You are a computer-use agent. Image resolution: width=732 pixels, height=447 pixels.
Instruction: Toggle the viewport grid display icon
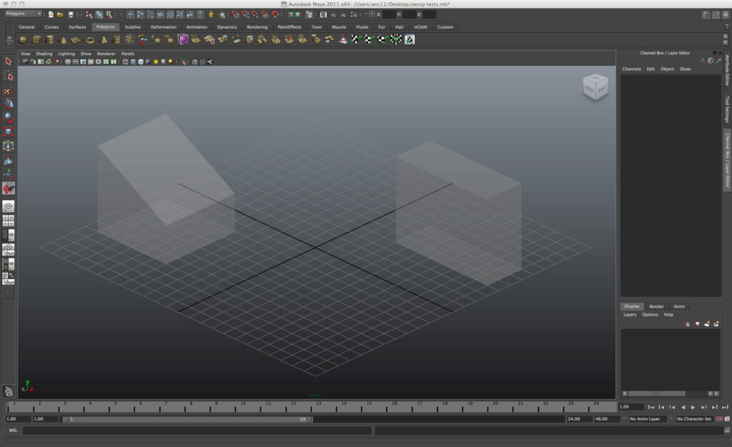(x=68, y=62)
